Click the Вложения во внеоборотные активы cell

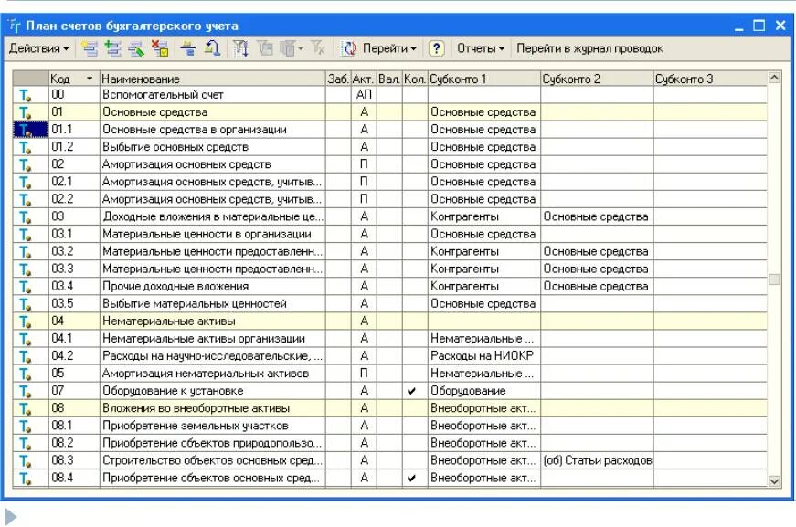coord(213,408)
